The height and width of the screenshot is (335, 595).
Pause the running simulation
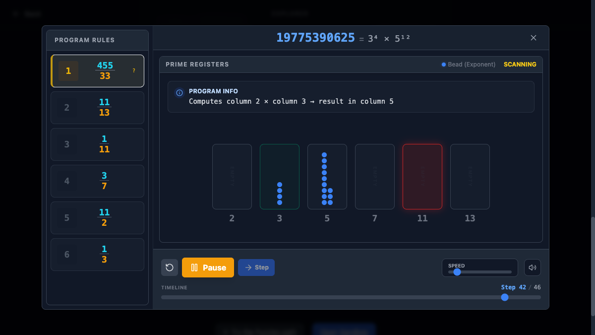pyautogui.click(x=208, y=268)
